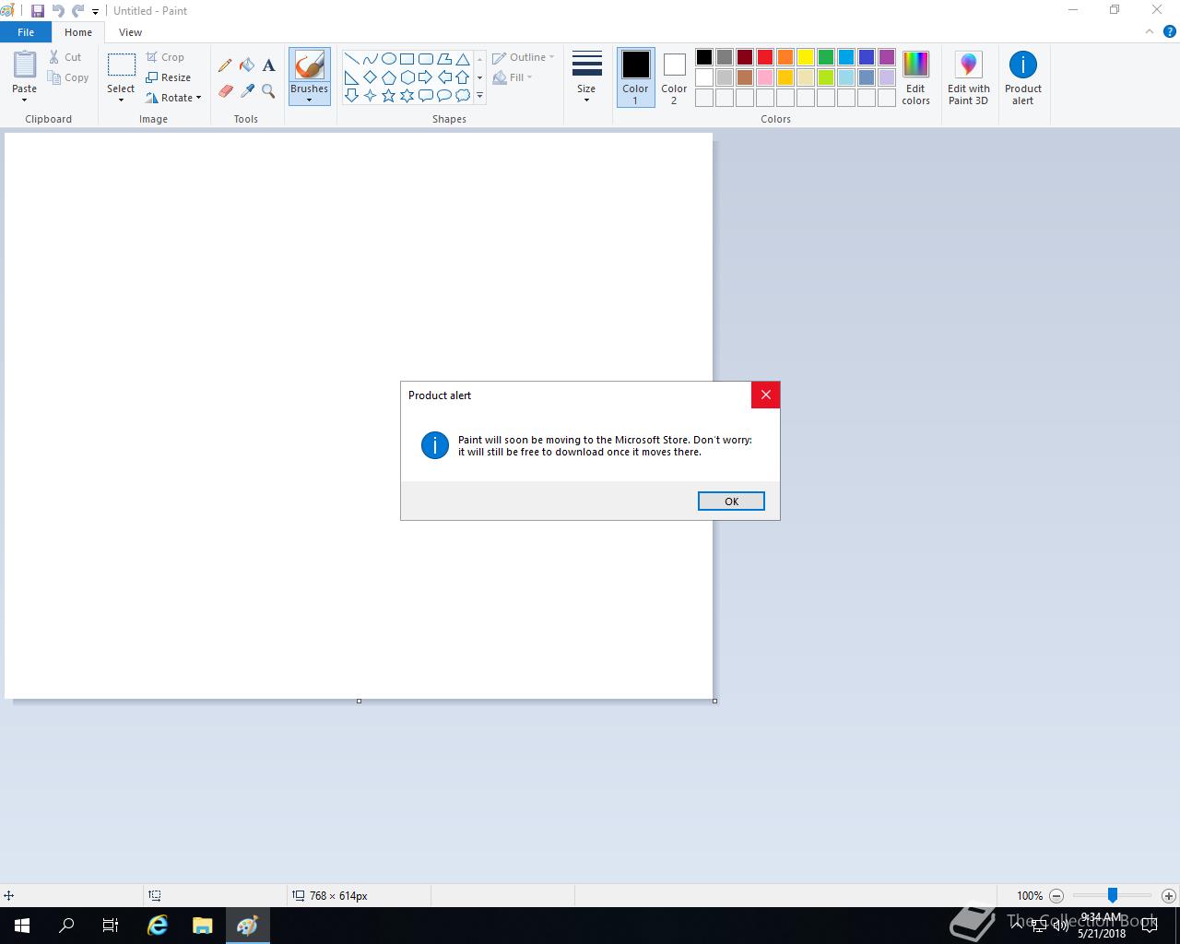Click the Save icon in quick access toolbar
This screenshot has height=944, width=1180.
[x=38, y=11]
